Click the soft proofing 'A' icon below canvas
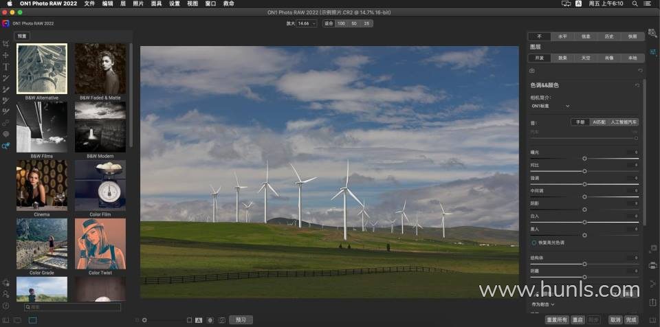The width and height of the screenshot is (660, 327). click(199, 320)
